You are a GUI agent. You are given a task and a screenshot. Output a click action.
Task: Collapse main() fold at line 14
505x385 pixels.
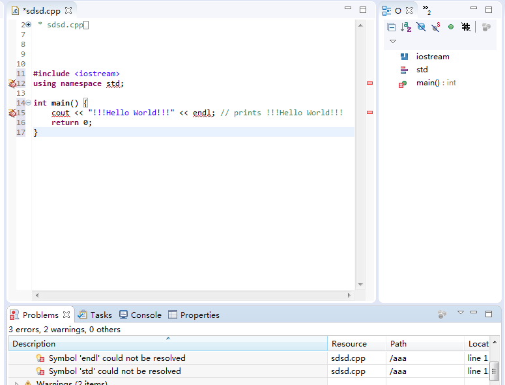[28, 103]
